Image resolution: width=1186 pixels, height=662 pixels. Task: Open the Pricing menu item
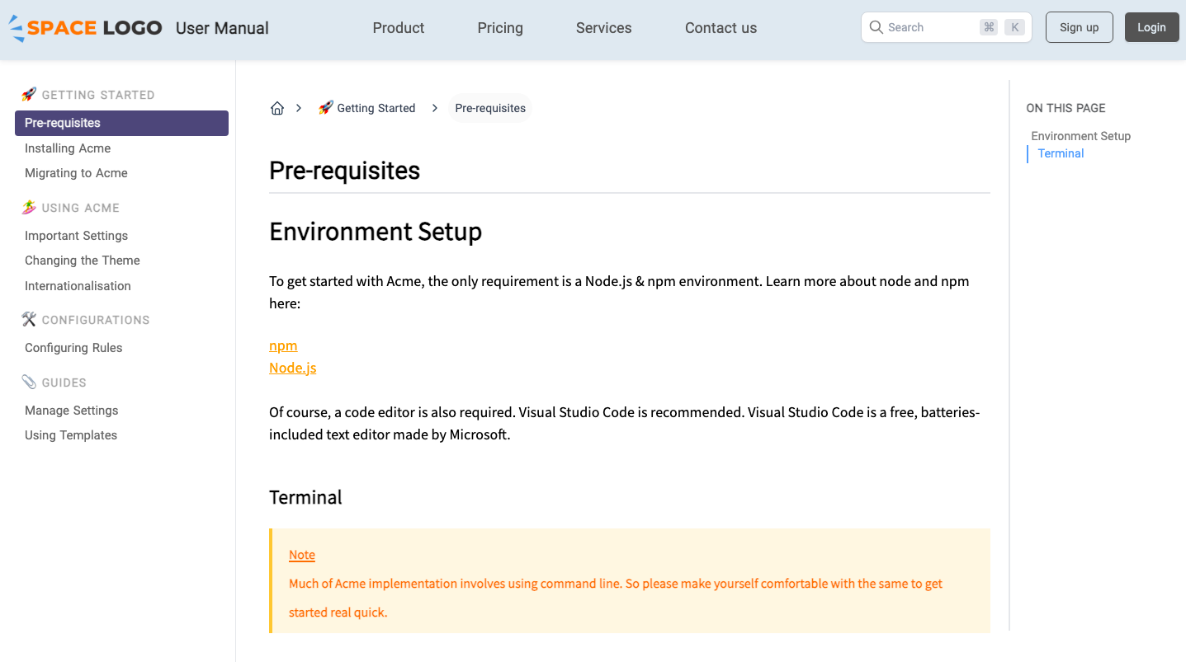[499, 27]
